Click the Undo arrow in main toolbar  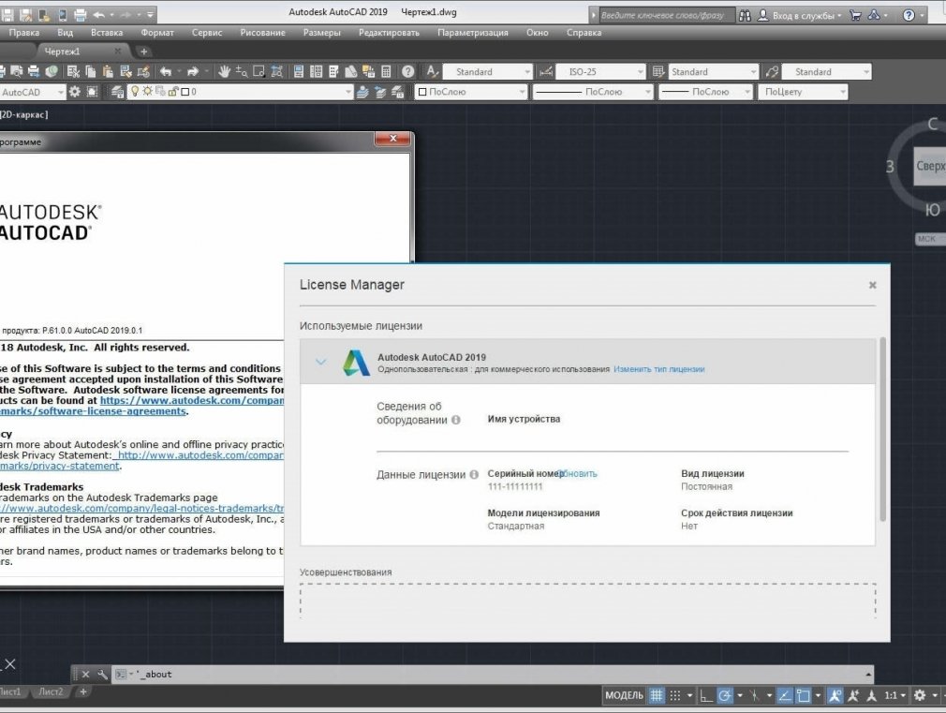click(165, 71)
